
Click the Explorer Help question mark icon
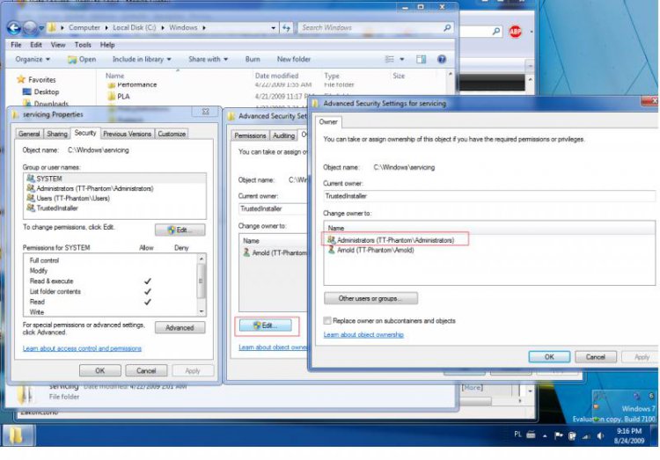tap(442, 59)
